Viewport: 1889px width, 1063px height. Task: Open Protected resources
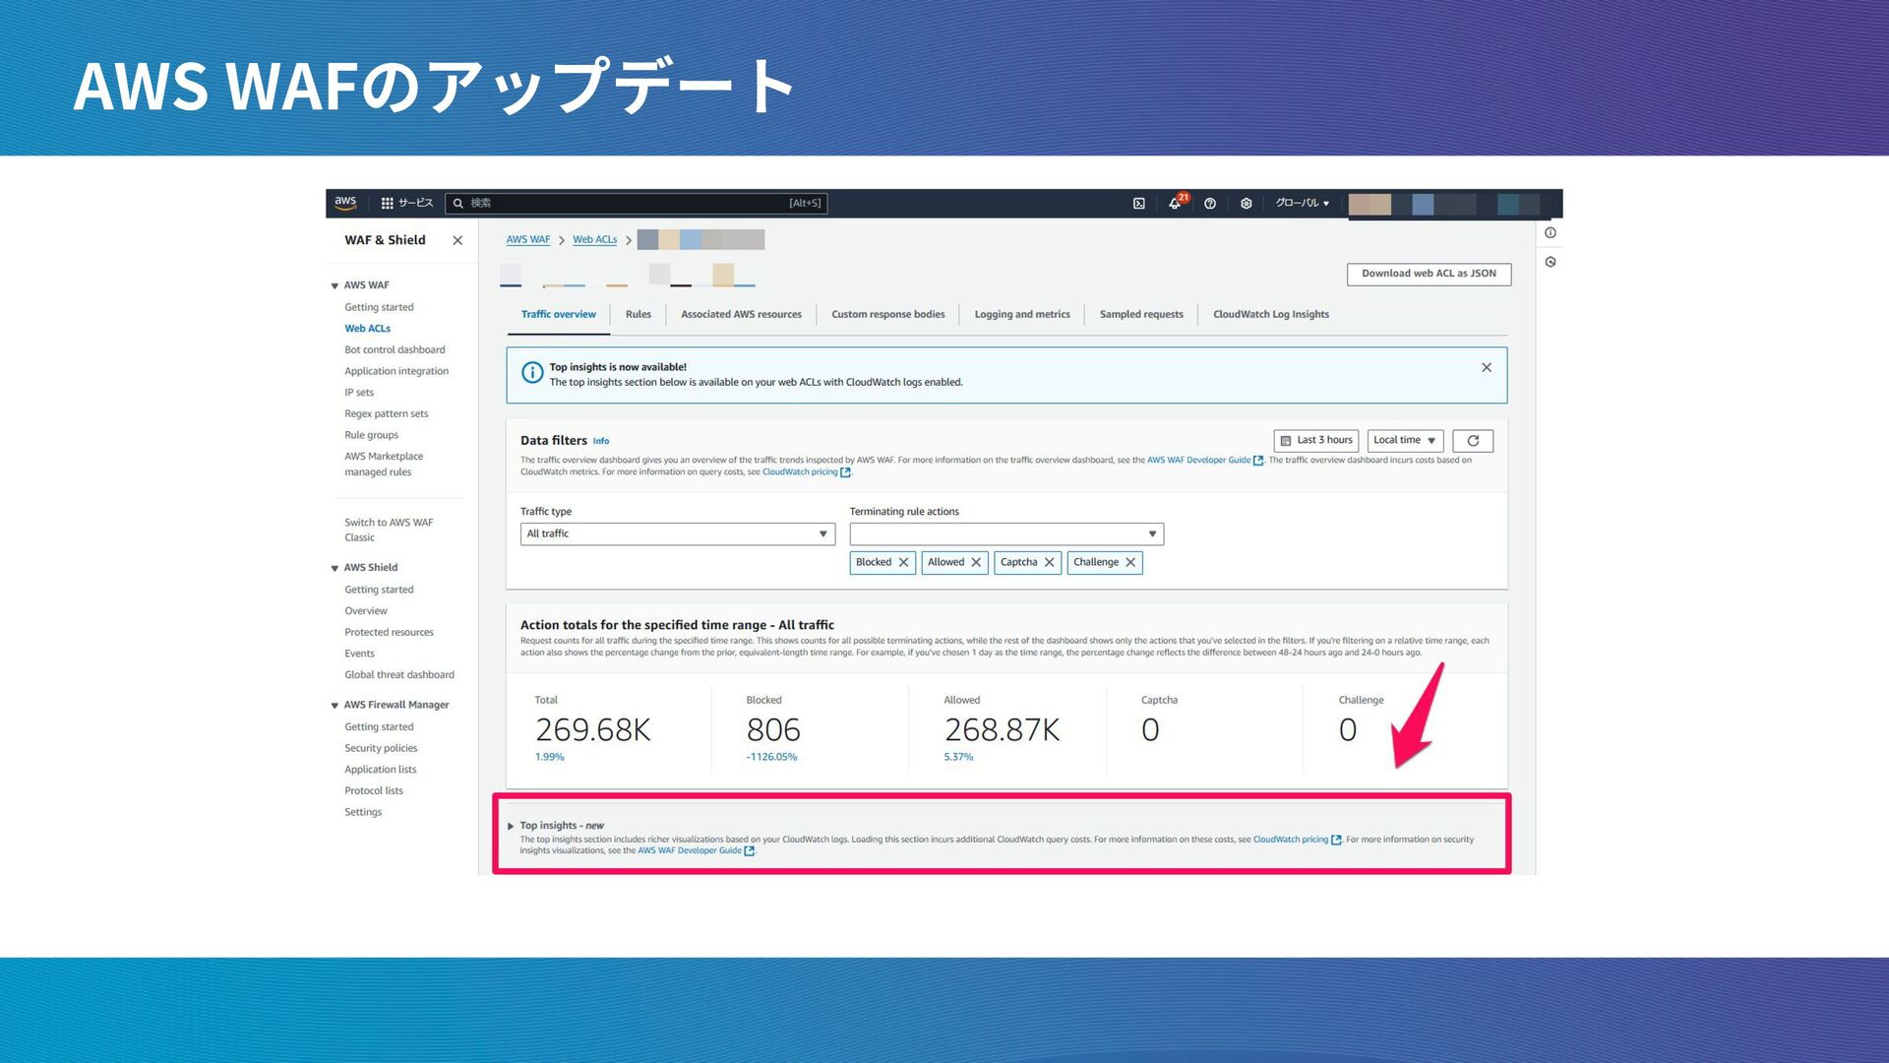(x=389, y=632)
